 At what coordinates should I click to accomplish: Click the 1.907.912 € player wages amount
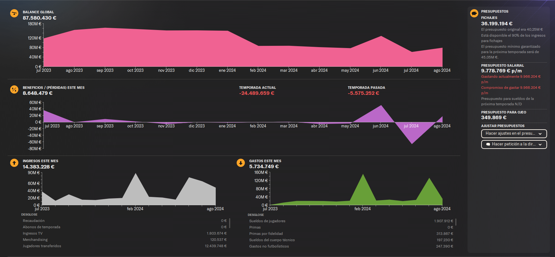[443, 221]
